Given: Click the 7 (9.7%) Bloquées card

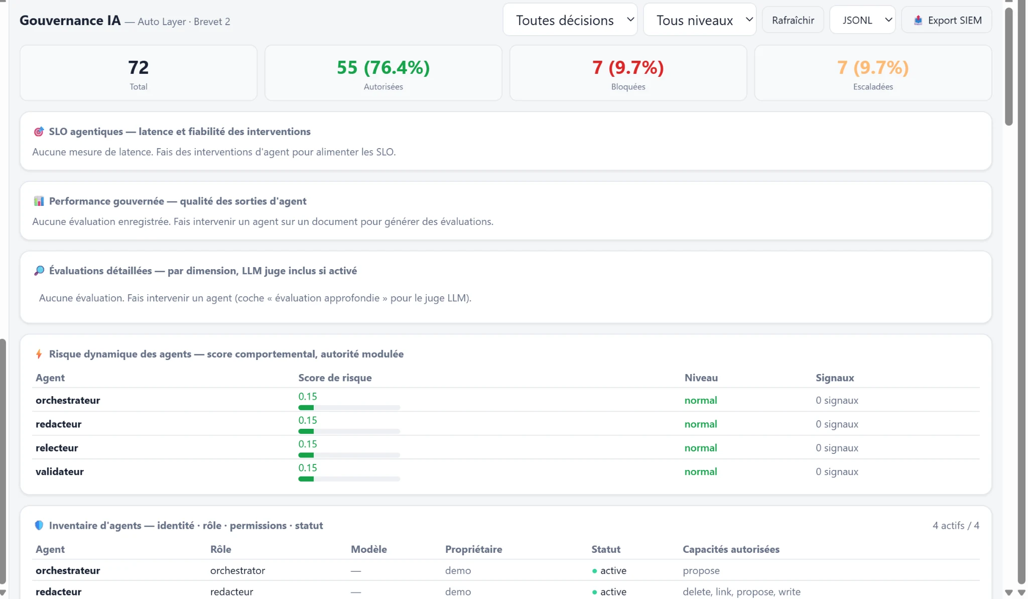Looking at the screenshot, I should [x=628, y=73].
